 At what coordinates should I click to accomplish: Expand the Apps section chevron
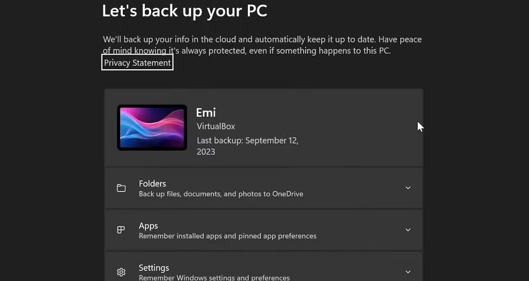point(408,230)
